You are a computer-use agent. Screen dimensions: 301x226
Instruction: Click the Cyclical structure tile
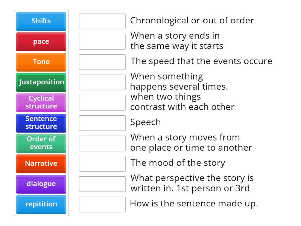[41, 102]
